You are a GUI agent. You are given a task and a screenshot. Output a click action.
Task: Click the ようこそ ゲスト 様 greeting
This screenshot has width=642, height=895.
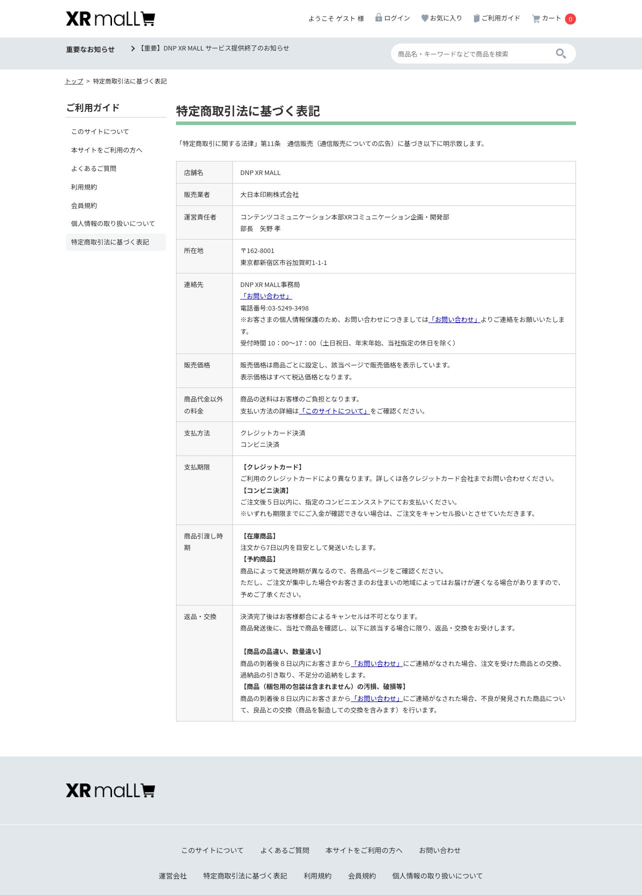click(x=336, y=18)
